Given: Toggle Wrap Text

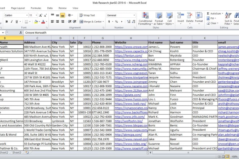Looking at the screenshot, I should tap(87, 15).
